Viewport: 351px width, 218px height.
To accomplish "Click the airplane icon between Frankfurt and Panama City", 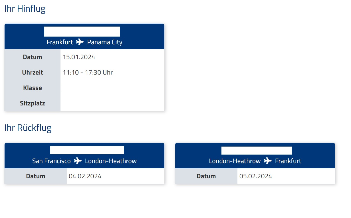I will [80, 42].
